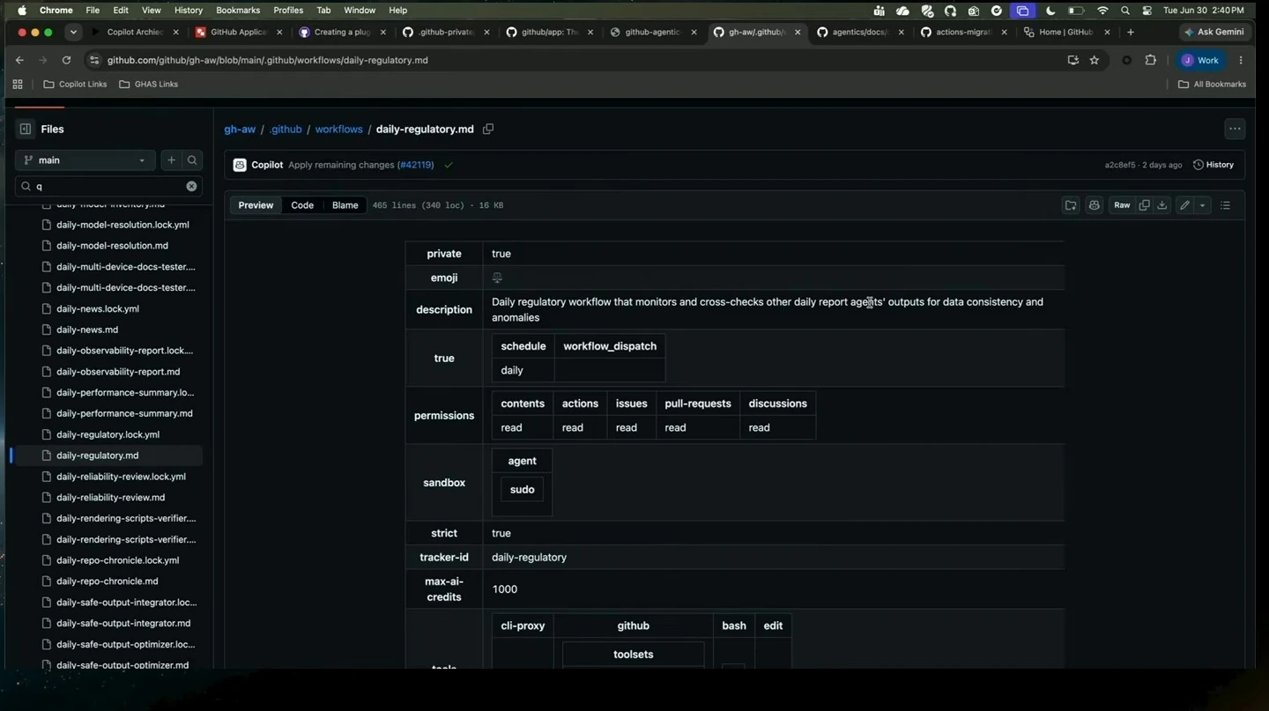Viewport: 1269px width, 711px height.
Task: Clear the file filter text
Action: pos(191,186)
